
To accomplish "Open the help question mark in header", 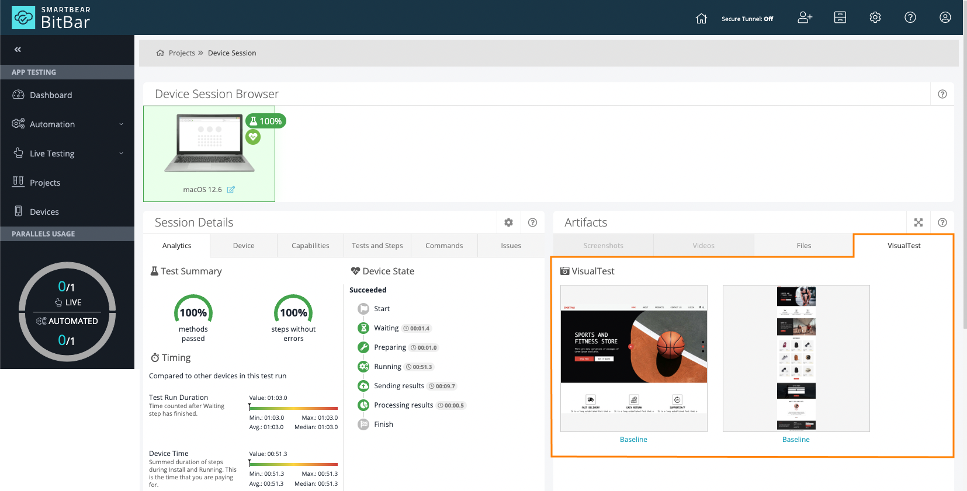I will (x=910, y=18).
